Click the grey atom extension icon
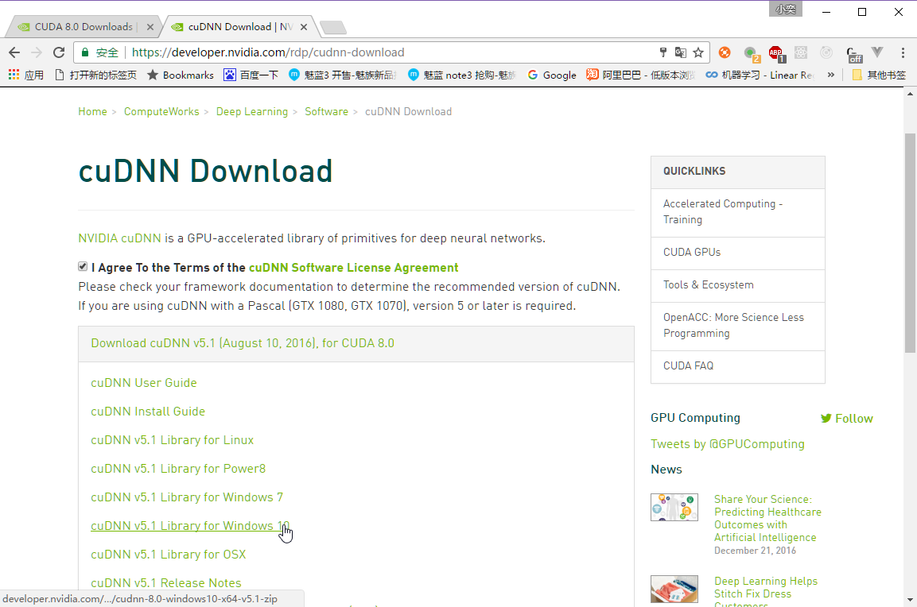917x607 pixels. 801,52
